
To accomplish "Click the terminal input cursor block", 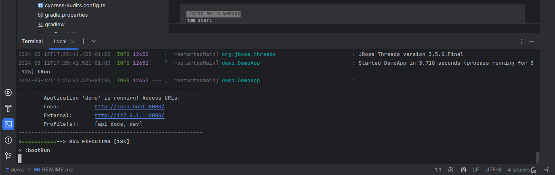I will (x=20, y=159).
